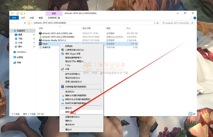The width and height of the screenshot is (213, 137).
Task: Go forward with the forward arrow
Action: 17,23
